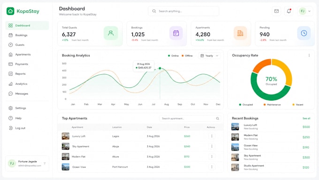
Task: Toggle Vacant legend in Occupancy Rate
Action: pos(297,105)
